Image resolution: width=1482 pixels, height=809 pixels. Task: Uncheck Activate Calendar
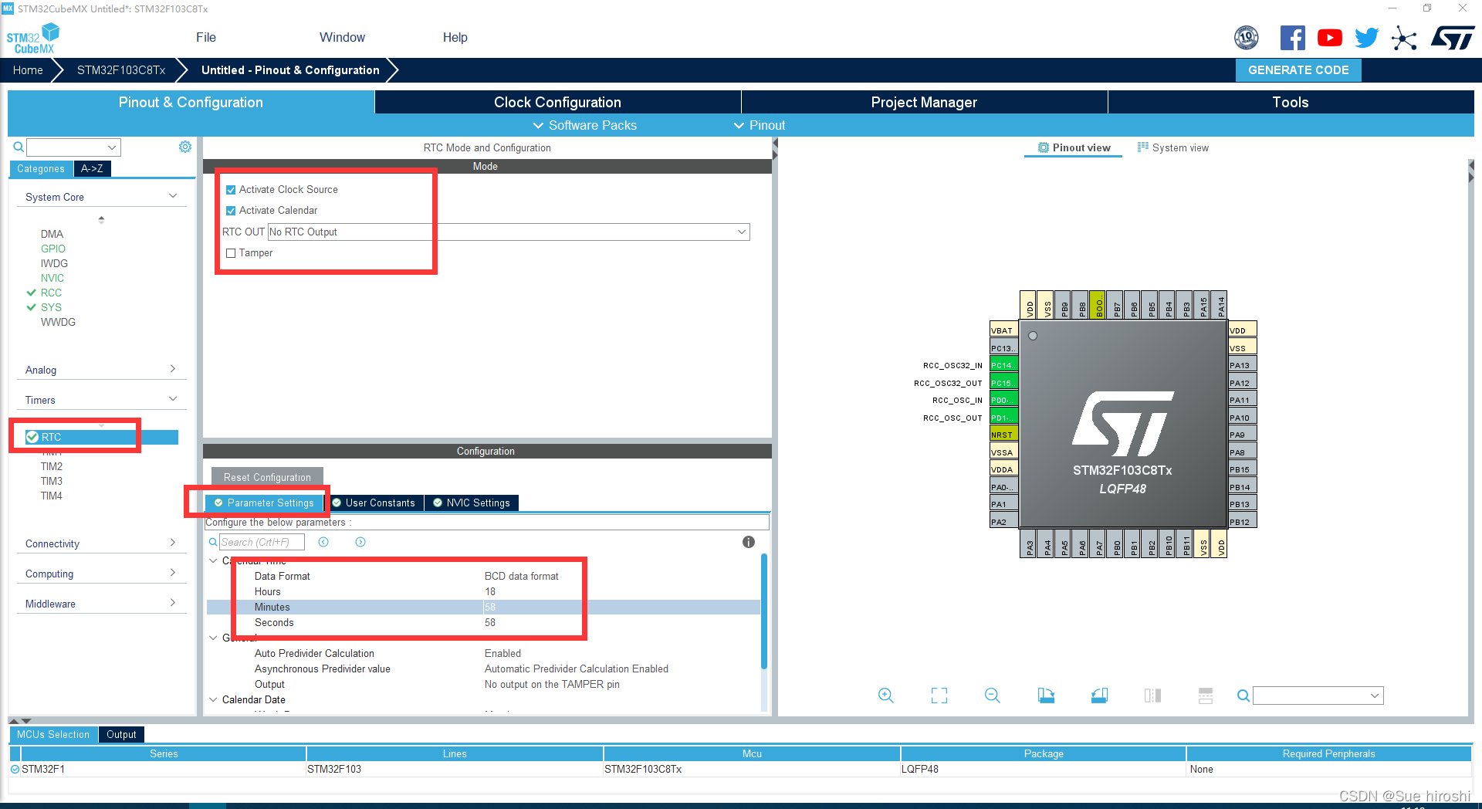pyautogui.click(x=231, y=211)
